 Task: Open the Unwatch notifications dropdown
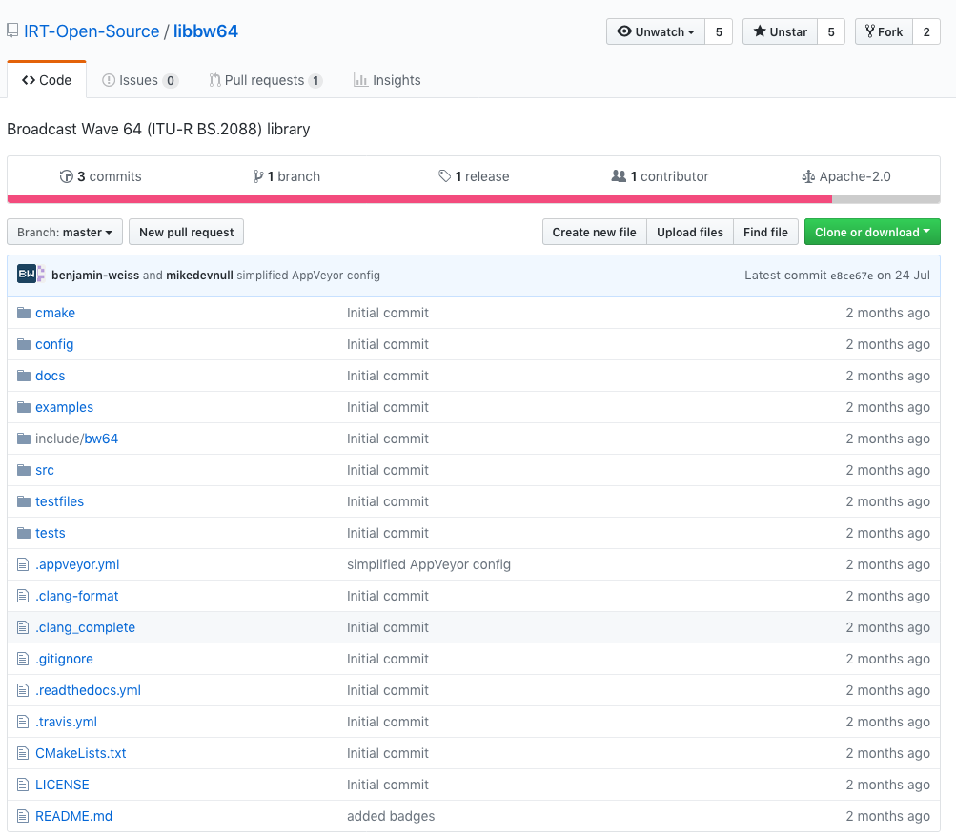pyautogui.click(x=656, y=31)
